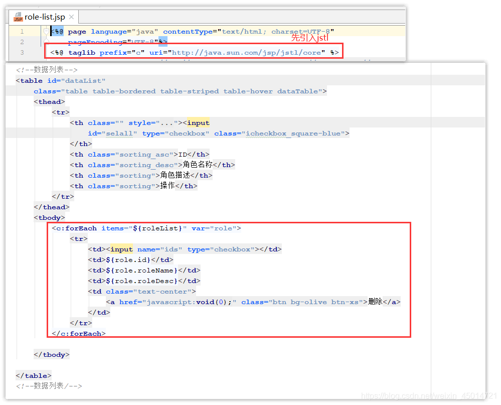Click the "dataTable" class name
Viewport: 501px width, 405px height.
297,91
